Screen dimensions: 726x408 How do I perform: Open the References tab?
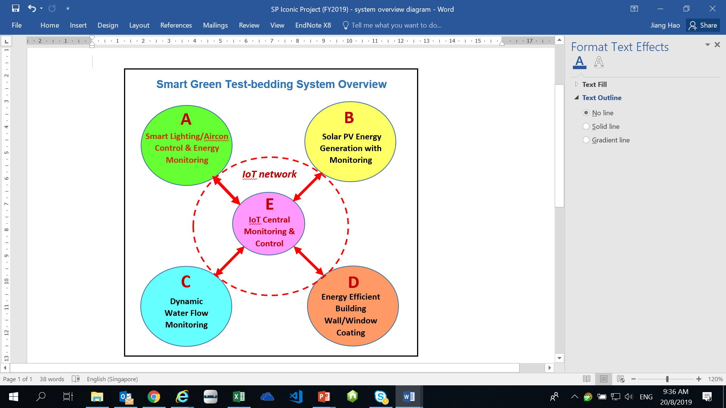pyautogui.click(x=176, y=25)
